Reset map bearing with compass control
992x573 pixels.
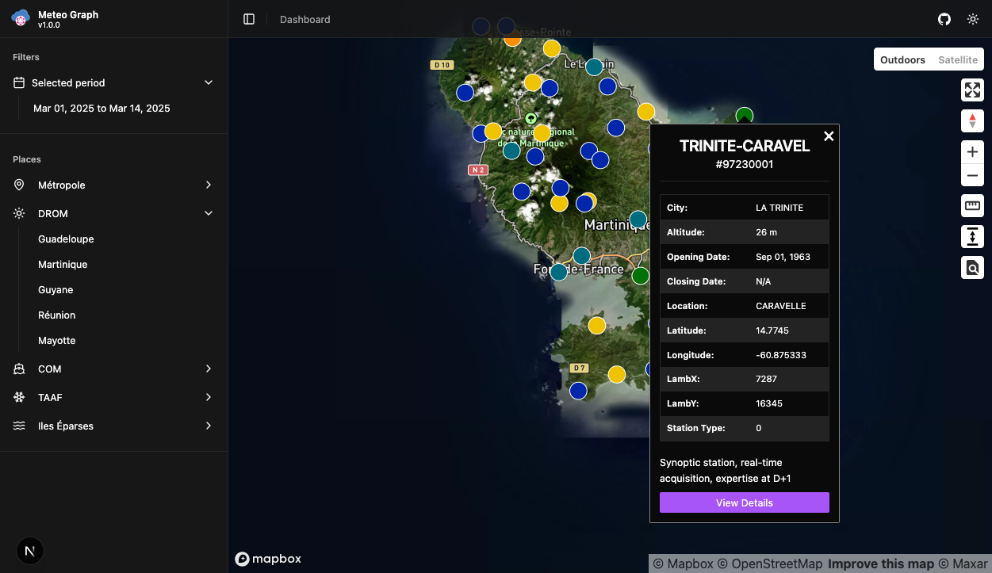coord(972,121)
